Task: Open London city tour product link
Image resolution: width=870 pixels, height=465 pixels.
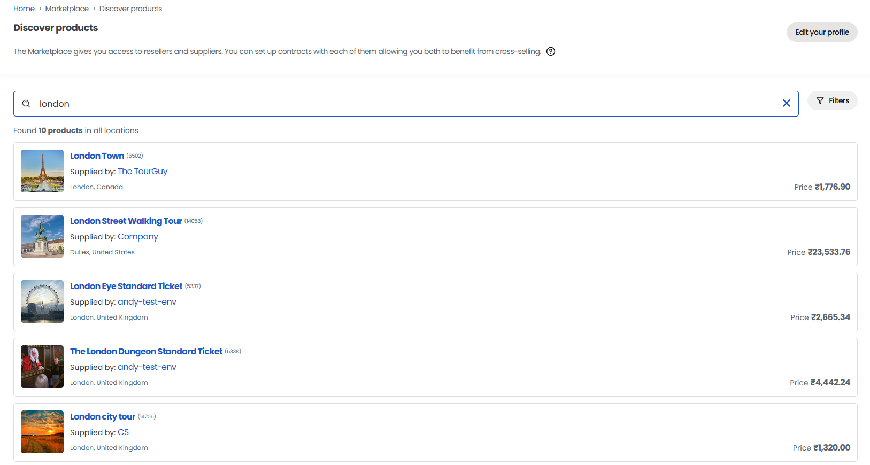Action: click(103, 416)
